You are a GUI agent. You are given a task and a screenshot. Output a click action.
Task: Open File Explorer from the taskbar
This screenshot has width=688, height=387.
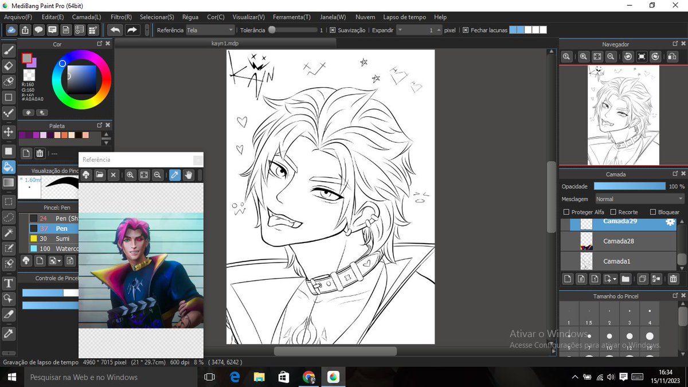click(x=259, y=377)
